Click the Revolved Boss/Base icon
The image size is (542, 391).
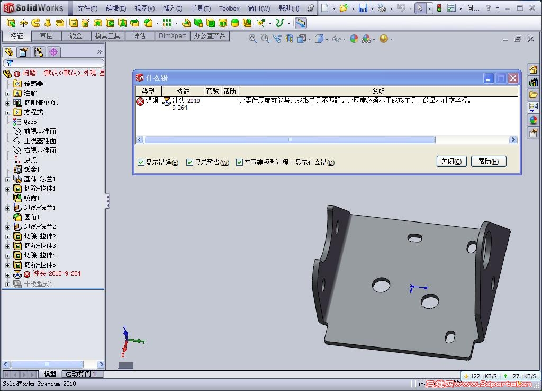point(23,23)
